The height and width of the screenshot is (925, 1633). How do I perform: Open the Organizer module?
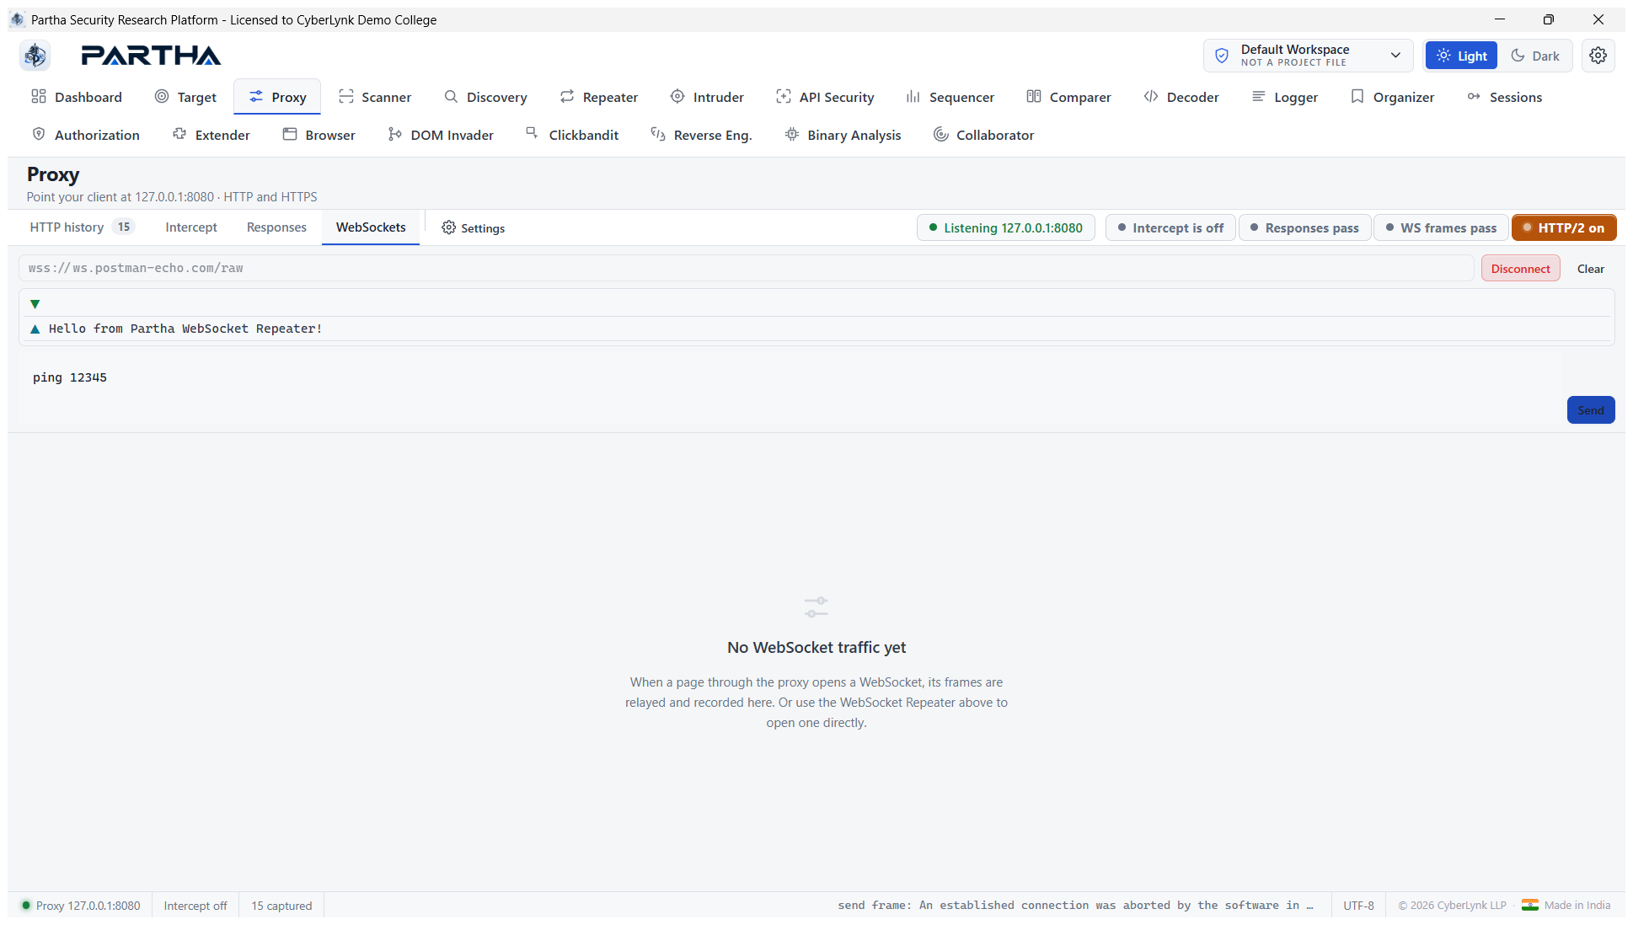point(1392,97)
